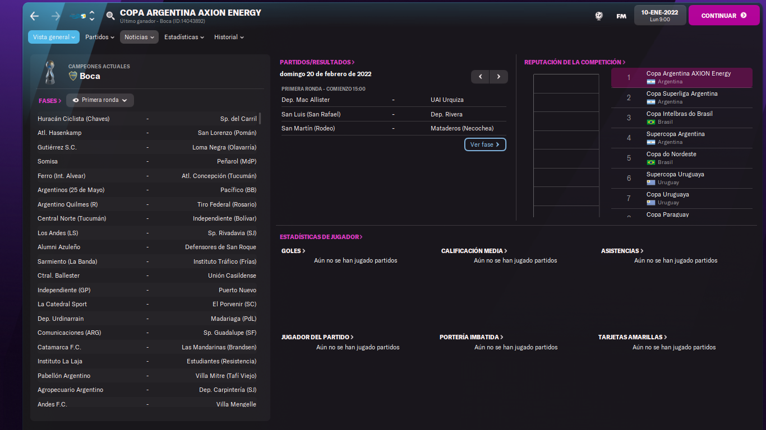
Task: Click Argentina flag under Copa Superliga Argentina
Action: coord(651,102)
